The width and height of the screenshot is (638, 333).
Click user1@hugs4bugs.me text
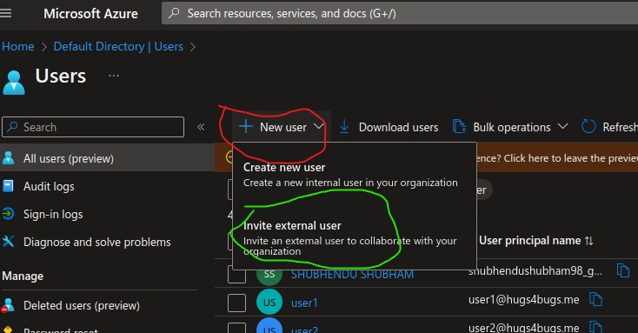click(523, 300)
